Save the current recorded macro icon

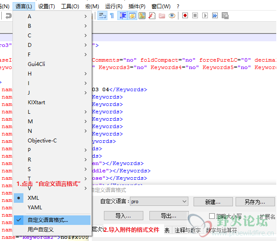(225, 16)
